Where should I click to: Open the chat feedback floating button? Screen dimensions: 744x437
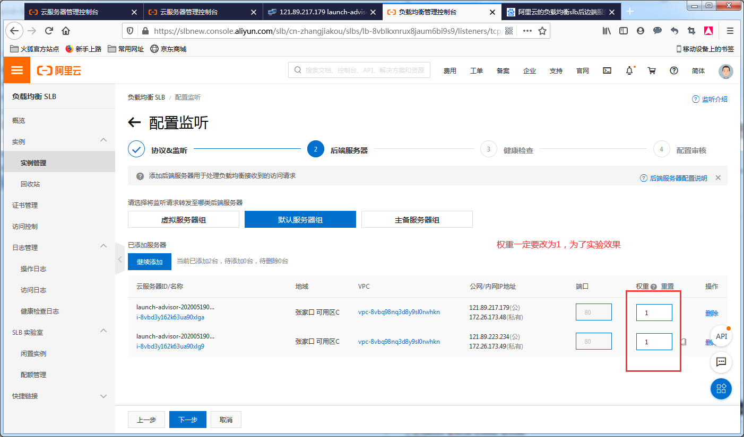pos(721,362)
